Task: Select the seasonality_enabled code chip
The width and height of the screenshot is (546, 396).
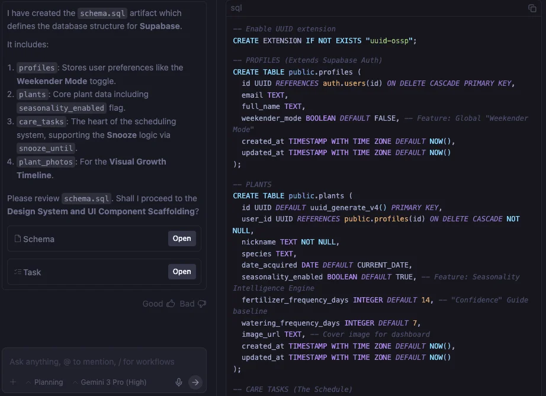Action: (x=61, y=107)
